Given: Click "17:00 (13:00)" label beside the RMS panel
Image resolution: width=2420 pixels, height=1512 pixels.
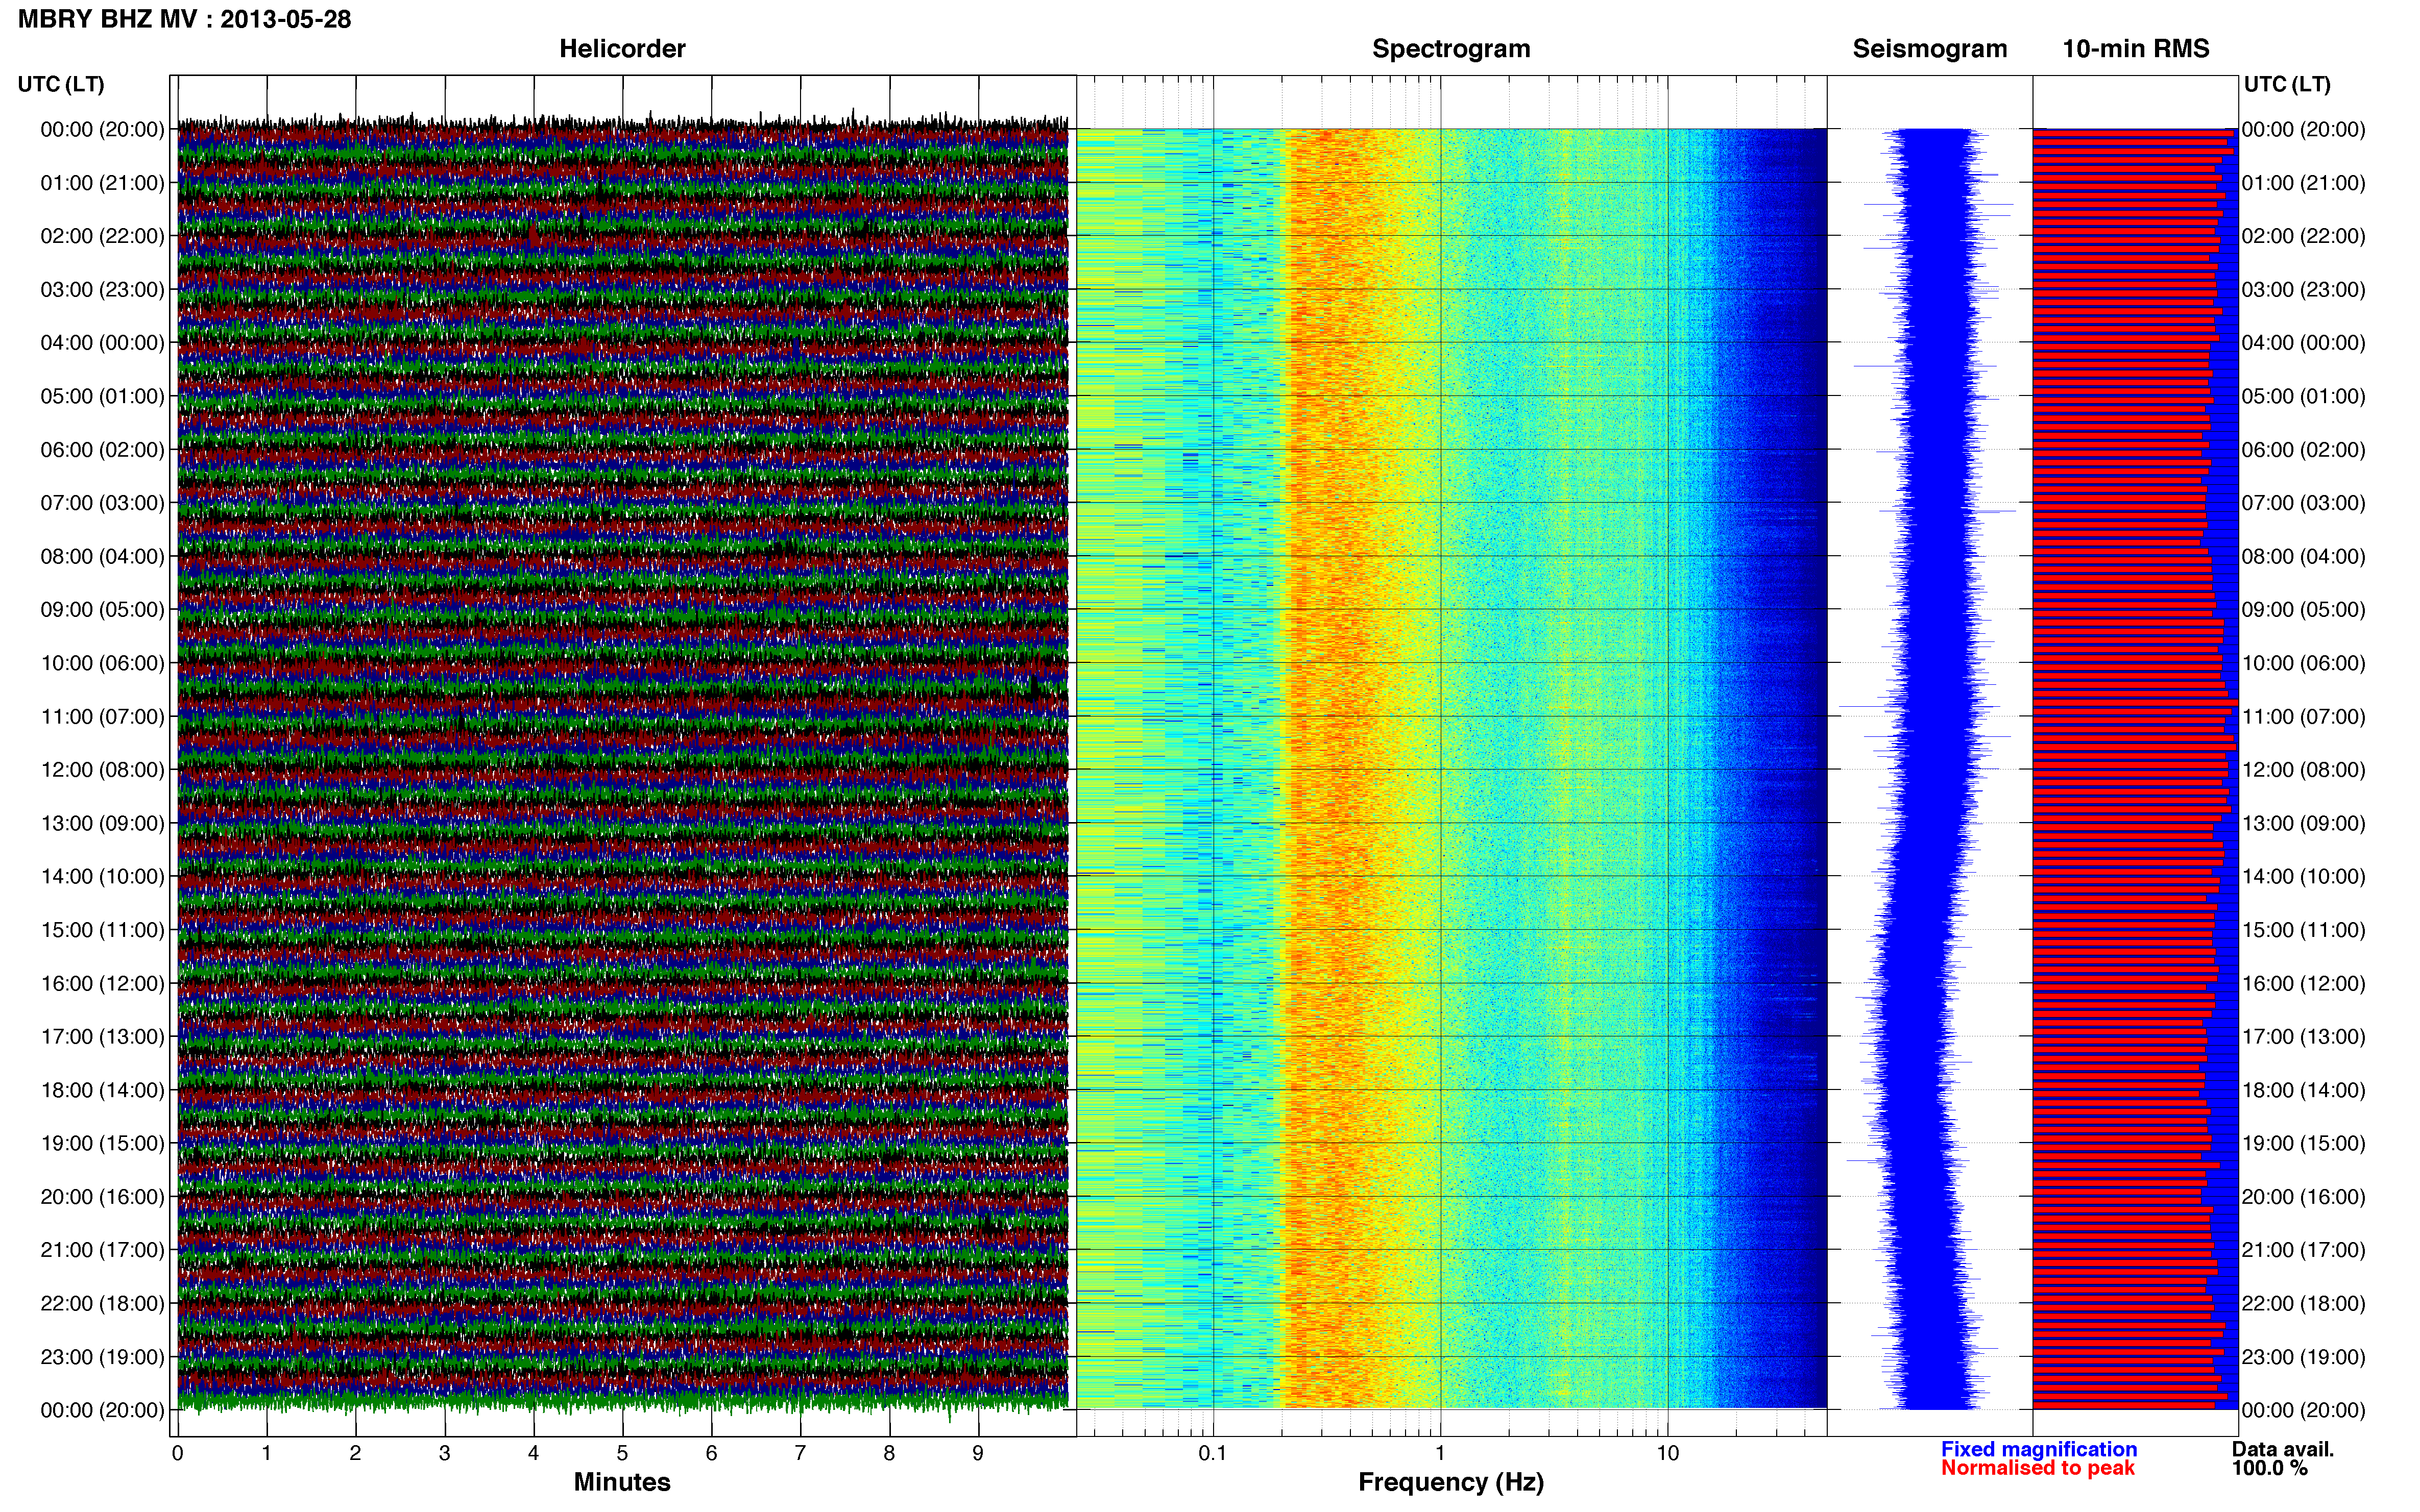Looking at the screenshot, I should coord(2303,1037).
